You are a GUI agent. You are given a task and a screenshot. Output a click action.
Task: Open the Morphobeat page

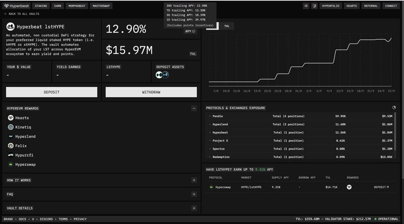[x=77, y=6]
